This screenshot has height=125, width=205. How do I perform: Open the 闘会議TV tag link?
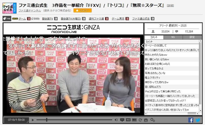pos(48,19)
